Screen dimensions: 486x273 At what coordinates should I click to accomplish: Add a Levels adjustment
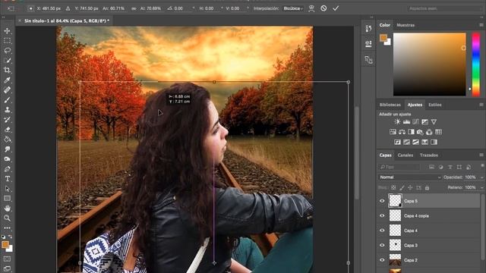pos(406,121)
